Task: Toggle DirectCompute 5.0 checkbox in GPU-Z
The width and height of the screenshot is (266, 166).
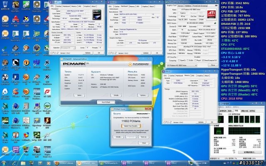Action: 203,61
